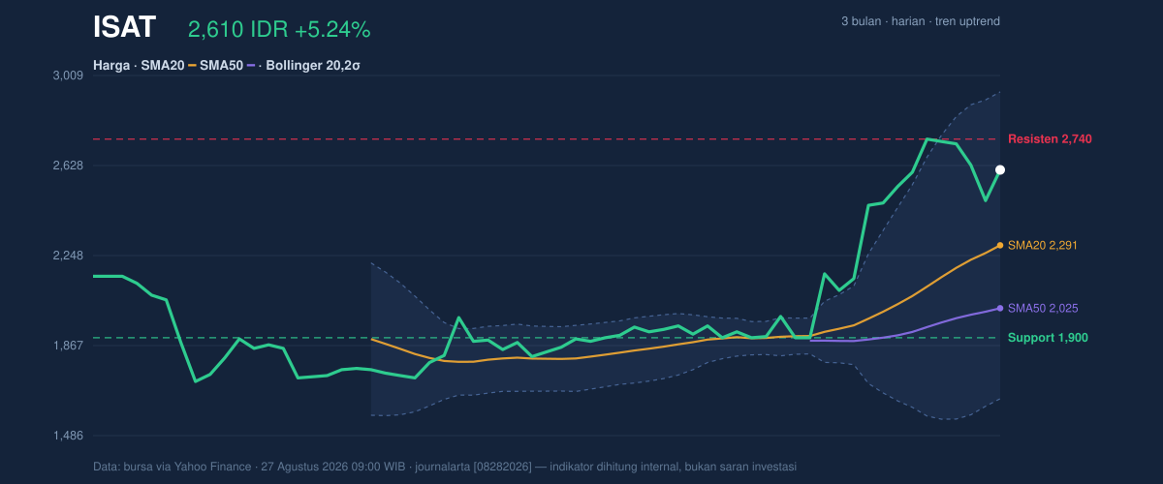Click the 1,486 y-axis label

click(x=67, y=436)
